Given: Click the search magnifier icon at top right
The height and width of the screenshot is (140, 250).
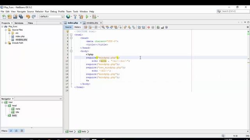Looking at the screenshot, I should pyautogui.click(x=219, y=11).
